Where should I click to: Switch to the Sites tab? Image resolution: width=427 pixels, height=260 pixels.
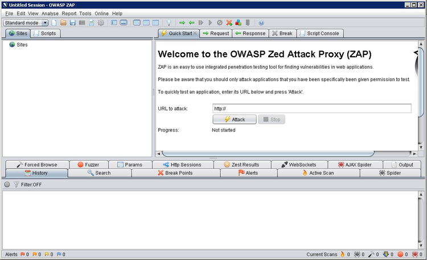click(18, 33)
